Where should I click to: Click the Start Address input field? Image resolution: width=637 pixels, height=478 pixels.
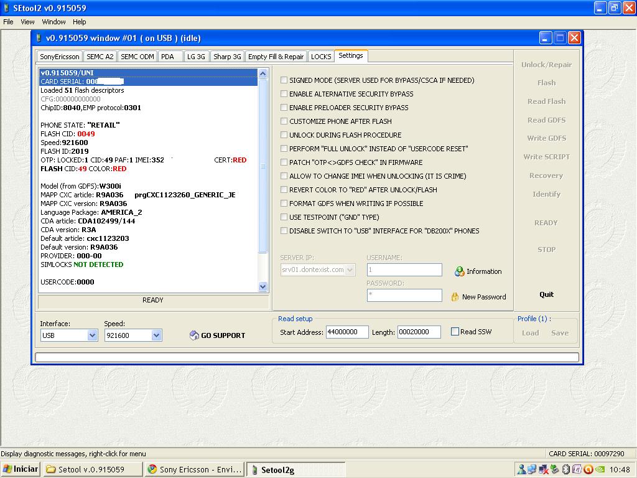347,332
